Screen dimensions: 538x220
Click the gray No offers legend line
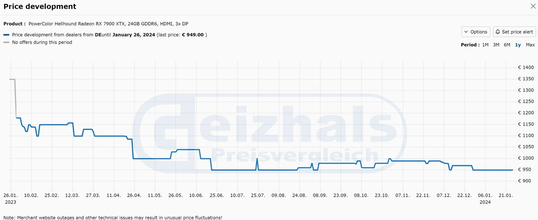click(6, 43)
